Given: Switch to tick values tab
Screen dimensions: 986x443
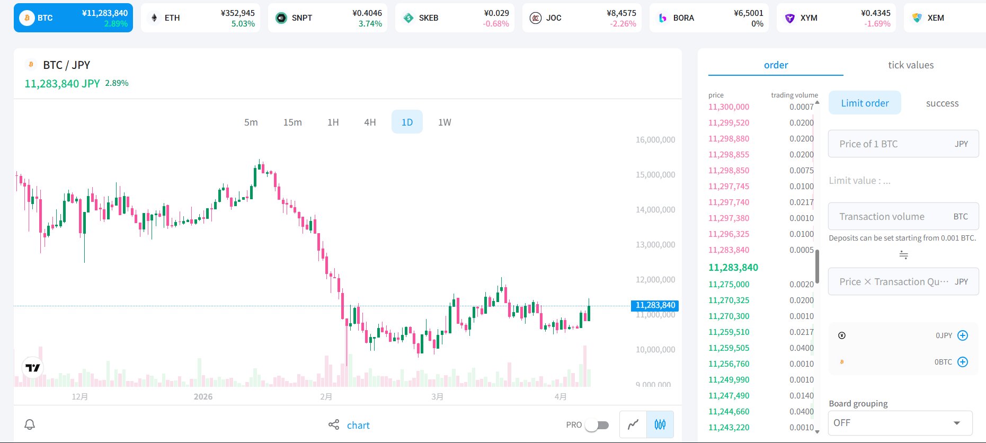Looking at the screenshot, I should coord(910,65).
